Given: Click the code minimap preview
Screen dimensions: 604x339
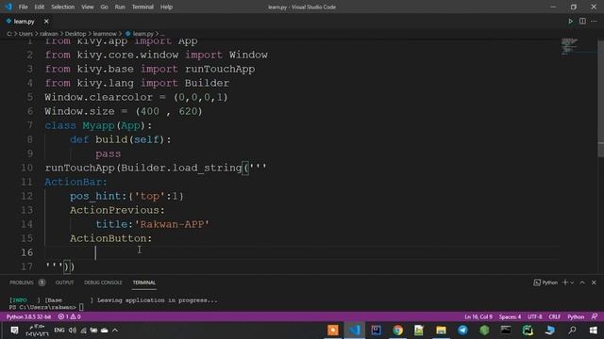Looking at the screenshot, I should pos(570,46).
